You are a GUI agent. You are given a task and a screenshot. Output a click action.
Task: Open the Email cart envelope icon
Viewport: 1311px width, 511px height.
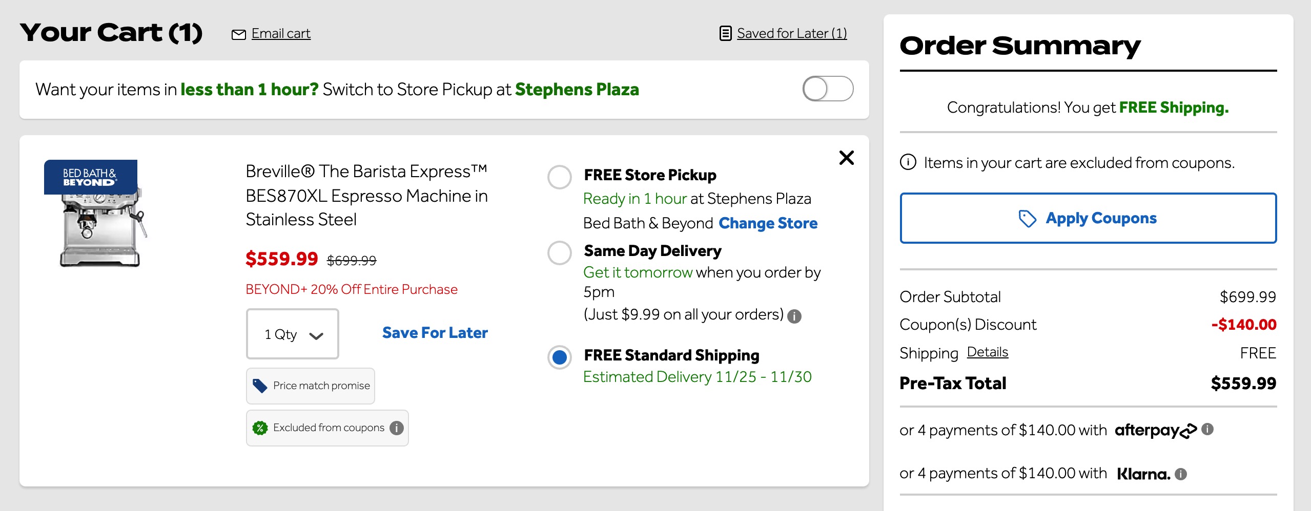[239, 33]
